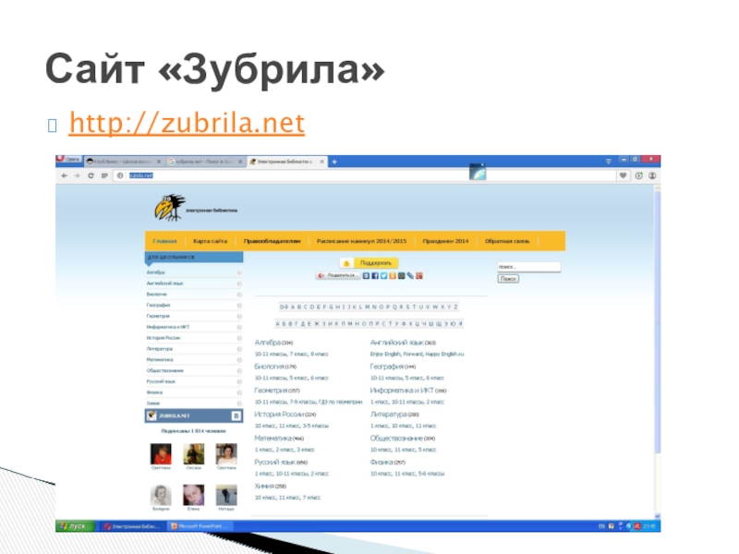Open the Speed Dial grid icon

104,175
